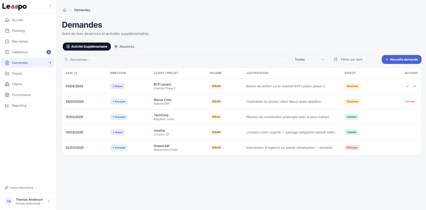Click the 04h00 volume badge

point(216,148)
